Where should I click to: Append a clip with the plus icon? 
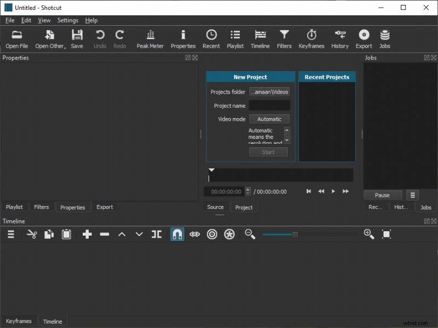[x=87, y=234]
